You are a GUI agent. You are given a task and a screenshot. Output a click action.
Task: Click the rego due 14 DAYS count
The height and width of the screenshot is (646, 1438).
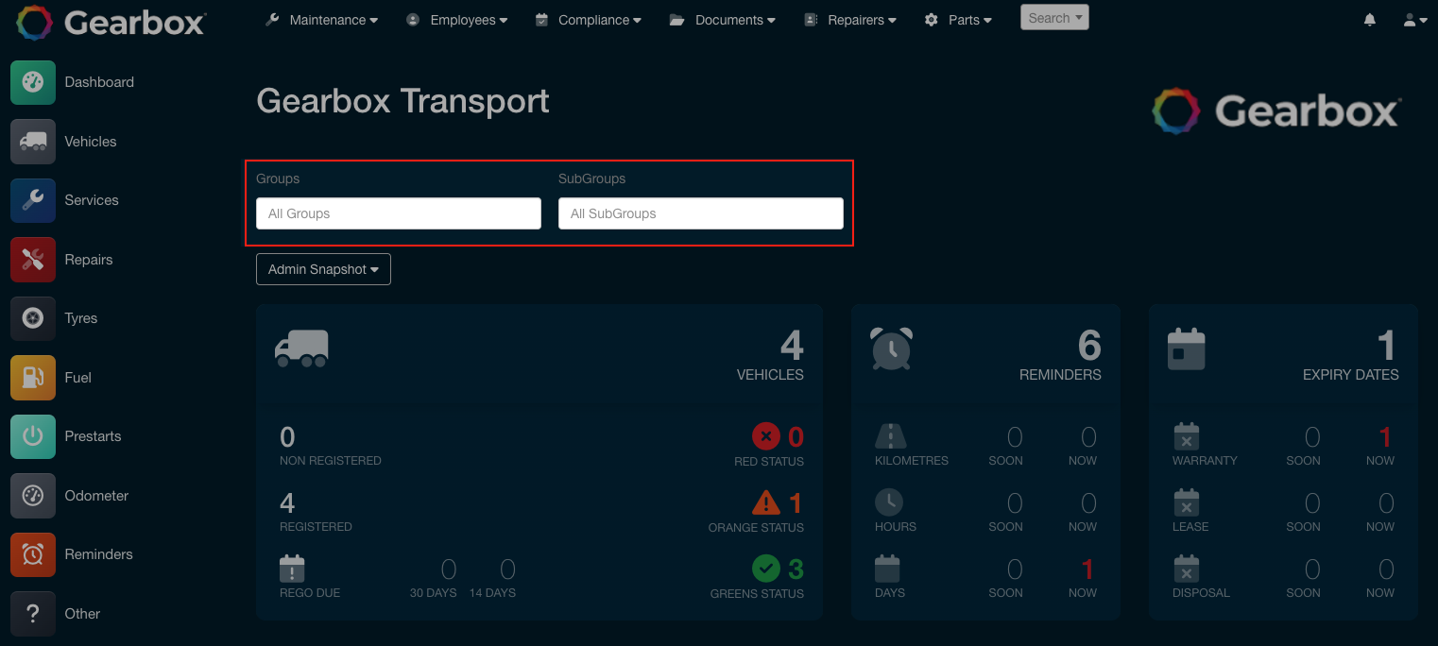point(507,569)
